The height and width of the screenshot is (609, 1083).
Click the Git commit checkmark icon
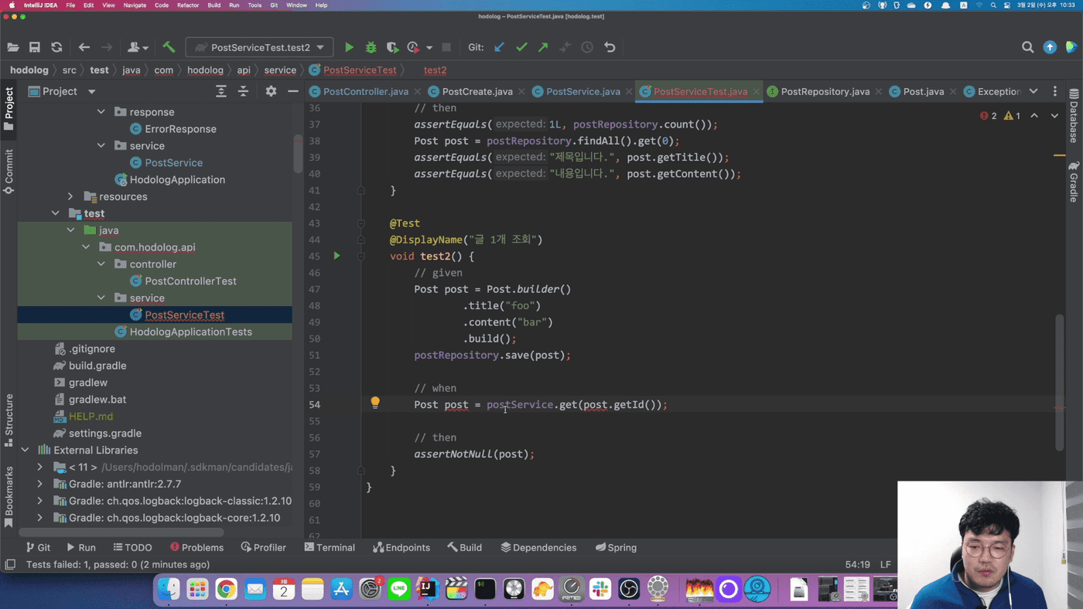click(x=521, y=47)
